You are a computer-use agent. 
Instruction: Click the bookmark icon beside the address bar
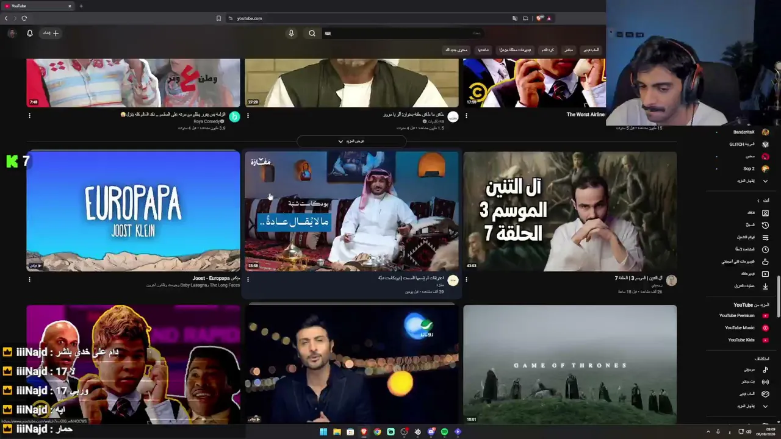(218, 18)
